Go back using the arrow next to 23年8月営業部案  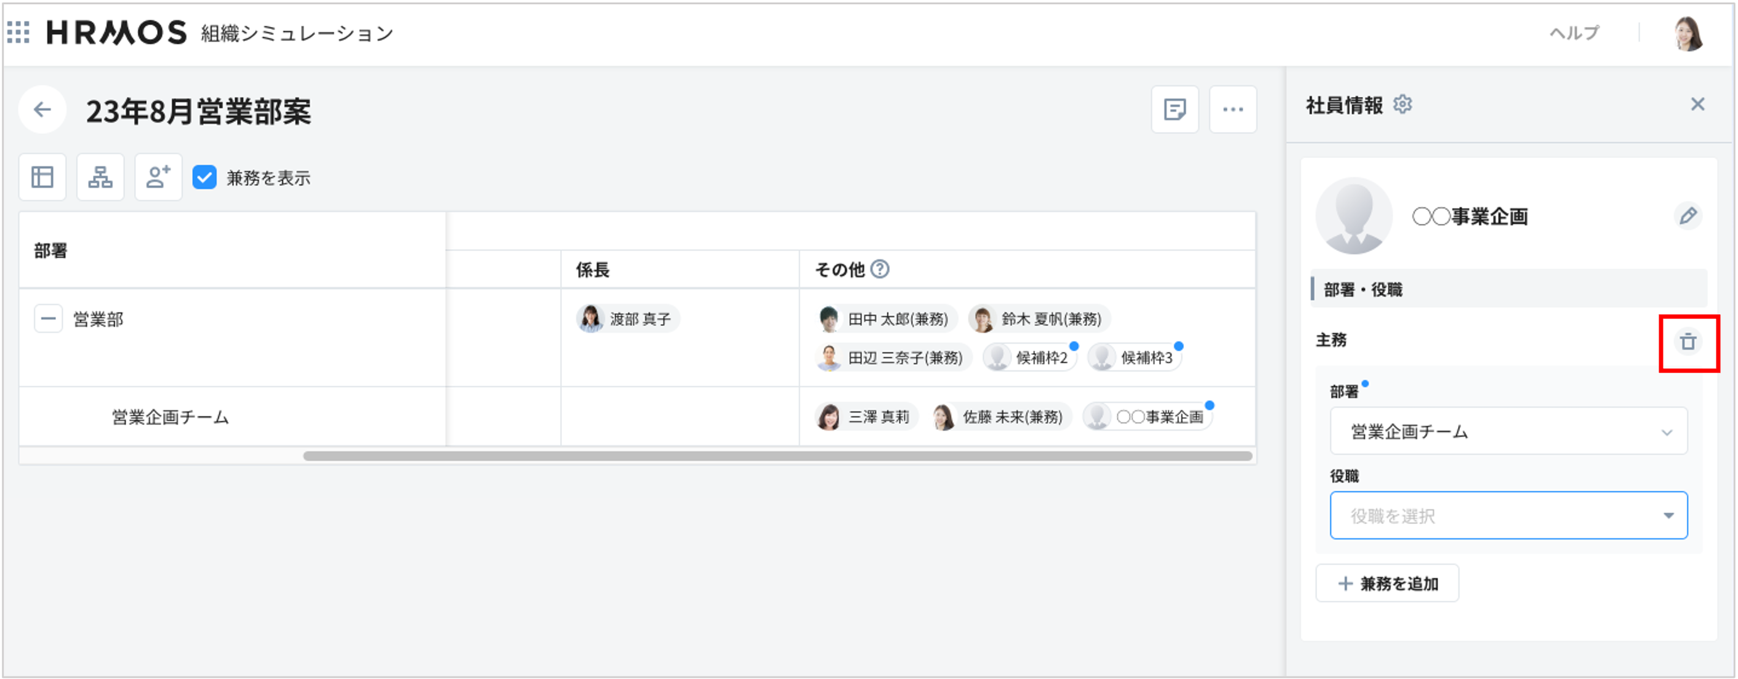click(42, 109)
